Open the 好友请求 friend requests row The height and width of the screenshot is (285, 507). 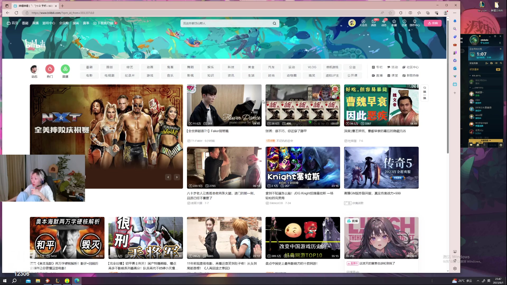click(x=485, y=69)
